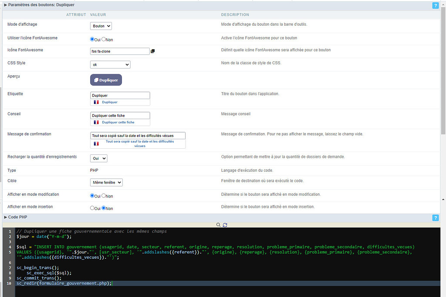Screen dimensions: 446x297
Task: Click the French flag beside Conseil translation
Action: click(96, 122)
